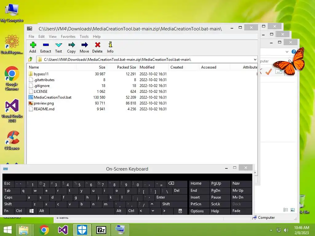Toggle Caps key on On-Screen Keyboard
Viewport: 315px width, 236px height.
tap(14, 197)
